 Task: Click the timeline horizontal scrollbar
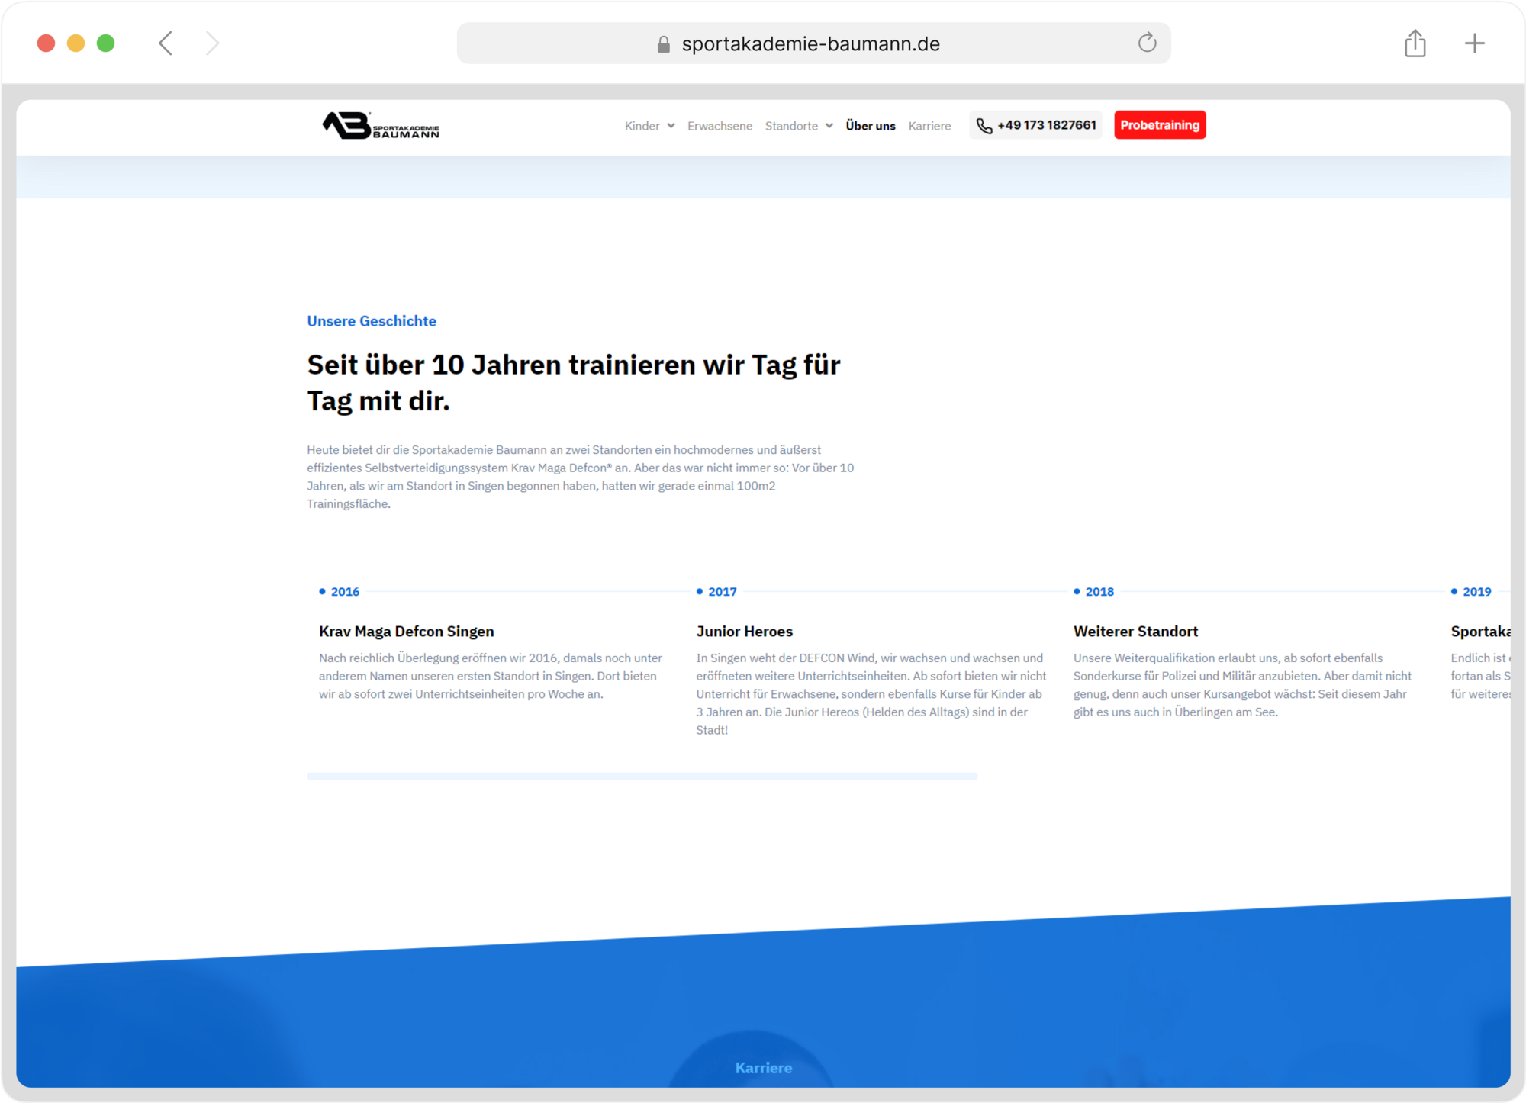pos(642,776)
